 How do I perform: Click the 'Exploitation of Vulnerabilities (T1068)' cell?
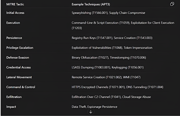112,48
